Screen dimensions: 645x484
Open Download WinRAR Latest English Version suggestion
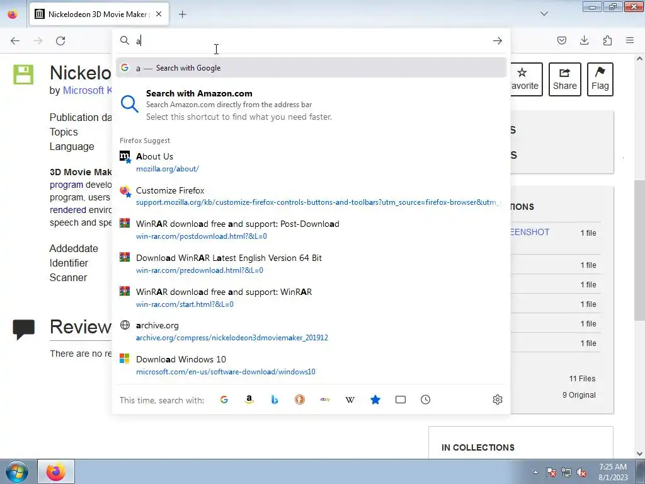click(311, 264)
